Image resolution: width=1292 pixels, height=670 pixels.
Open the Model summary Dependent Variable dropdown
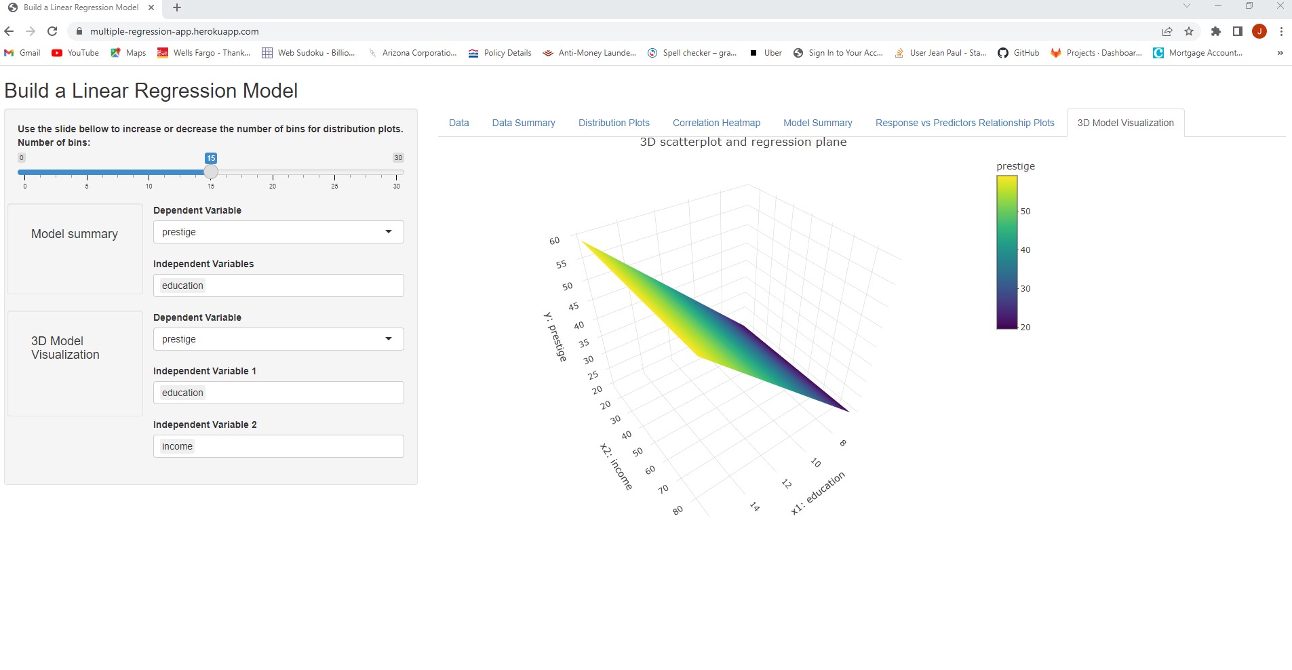pyautogui.click(x=279, y=232)
